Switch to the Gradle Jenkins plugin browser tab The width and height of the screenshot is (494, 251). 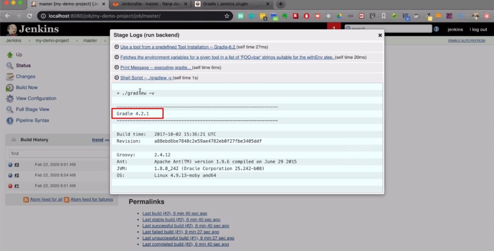tap(232, 4)
